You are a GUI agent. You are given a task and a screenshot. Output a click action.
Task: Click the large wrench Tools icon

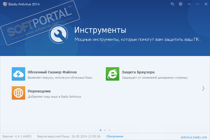59,34
